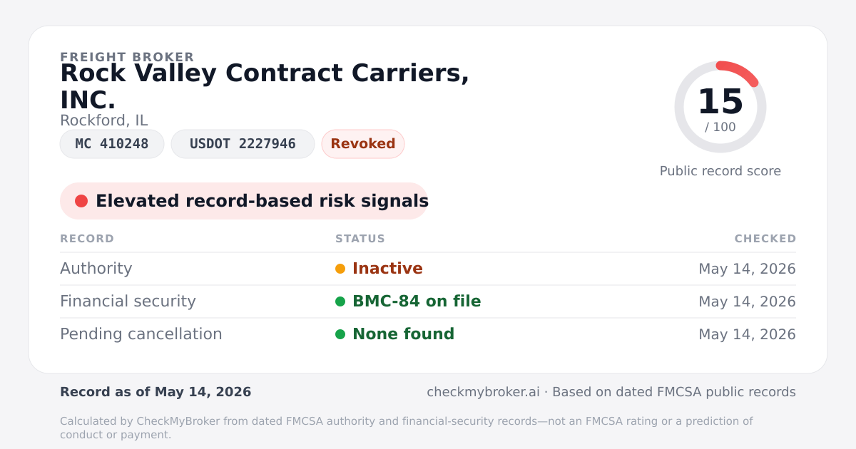This screenshot has height=449, width=856.
Task: Click the Rock Valley Contract Carriers company name
Action: coord(265,86)
